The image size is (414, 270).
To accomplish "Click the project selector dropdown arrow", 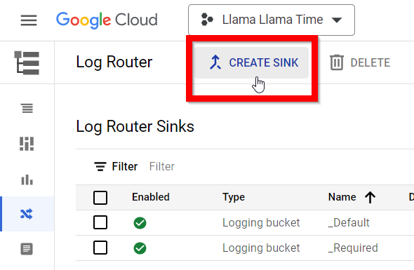I will tap(337, 20).
